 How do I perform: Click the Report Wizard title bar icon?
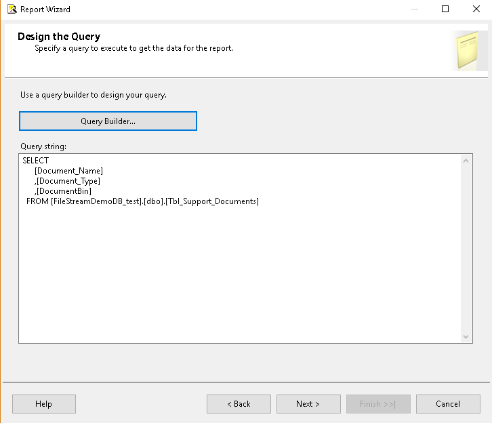point(12,9)
